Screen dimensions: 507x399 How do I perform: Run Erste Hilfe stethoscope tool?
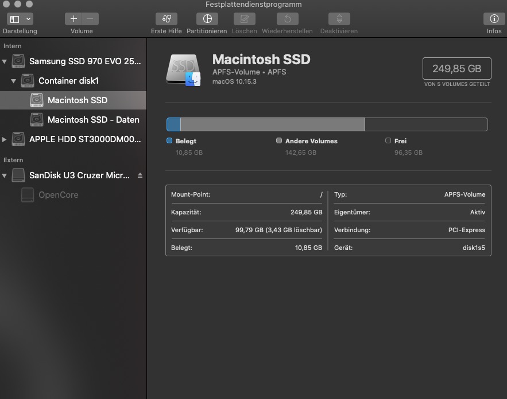tap(167, 19)
